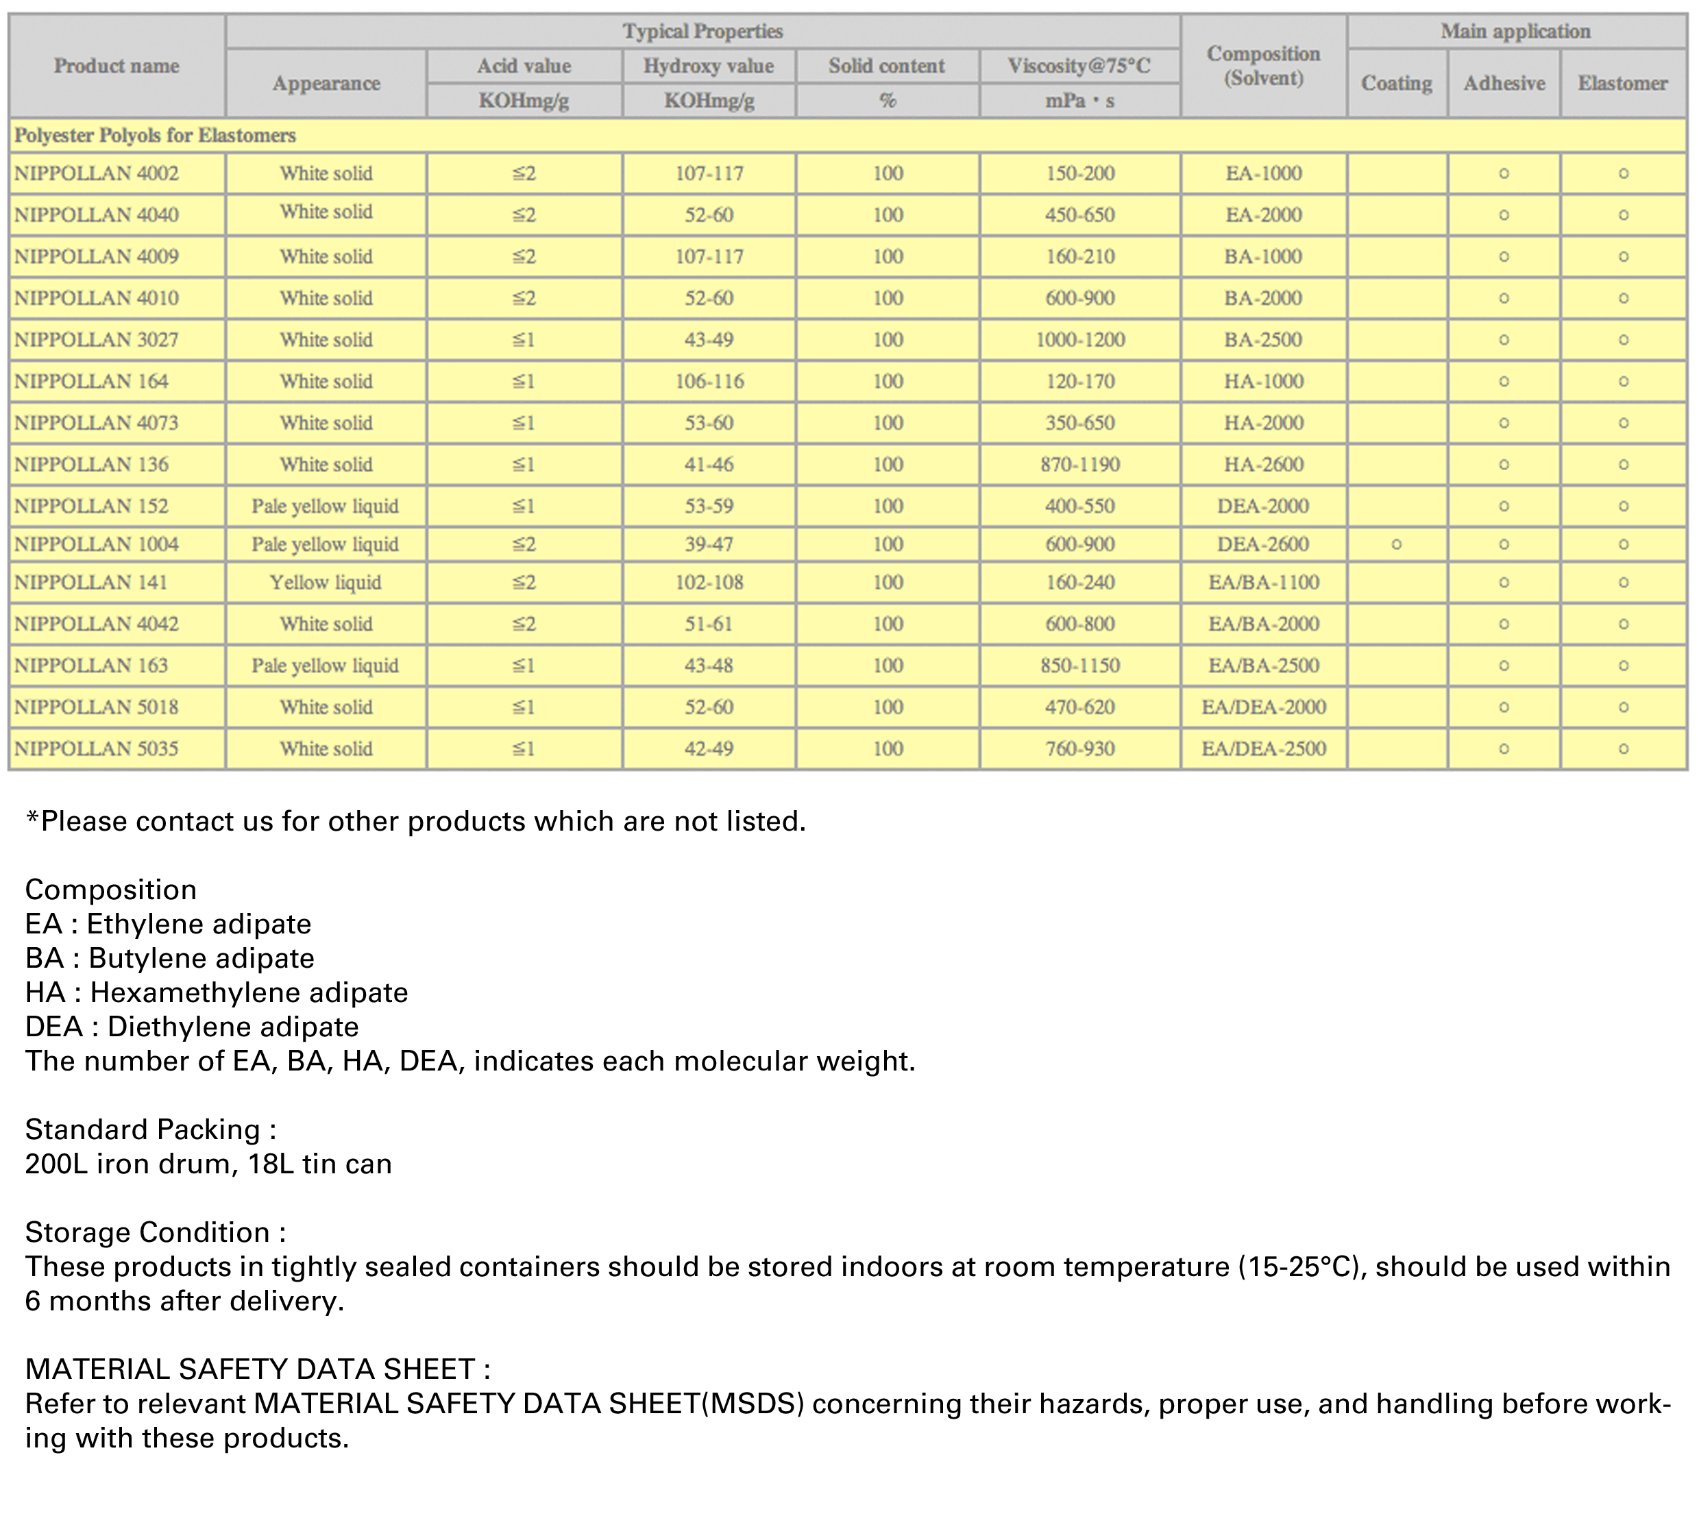The height and width of the screenshot is (1516, 1699).
Task: Select NIPPOLLAN 164 product name
Action: pos(92,382)
